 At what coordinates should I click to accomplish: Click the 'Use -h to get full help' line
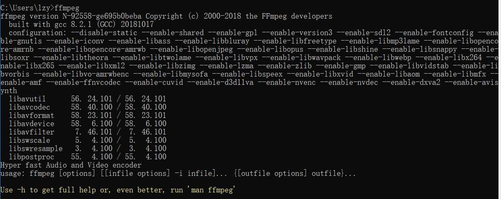(118, 189)
